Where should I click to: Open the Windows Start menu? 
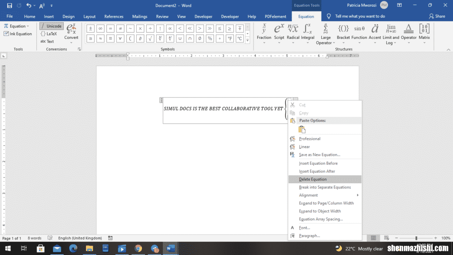click(8, 248)
